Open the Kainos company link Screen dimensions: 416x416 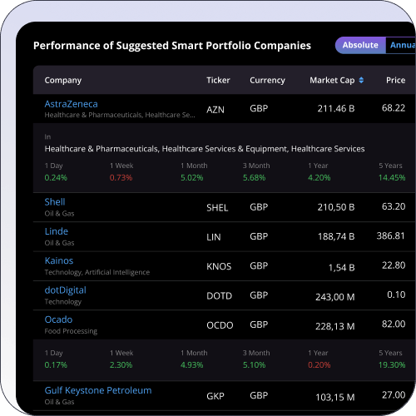[x=59, y=260]
